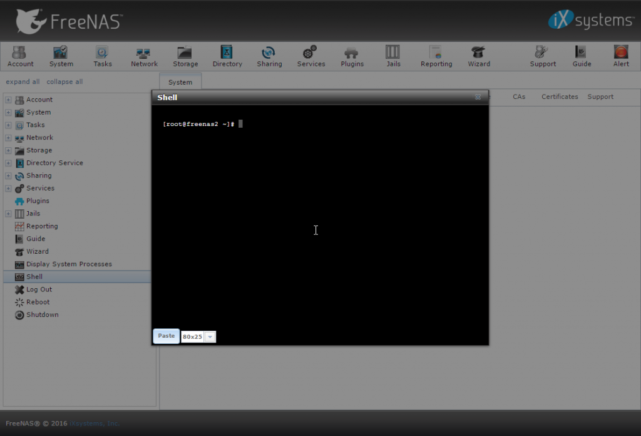Switch to the Certificates tab
Image resolution: width=641 pixels, height=436 pixels.
(x=559, y=96)
